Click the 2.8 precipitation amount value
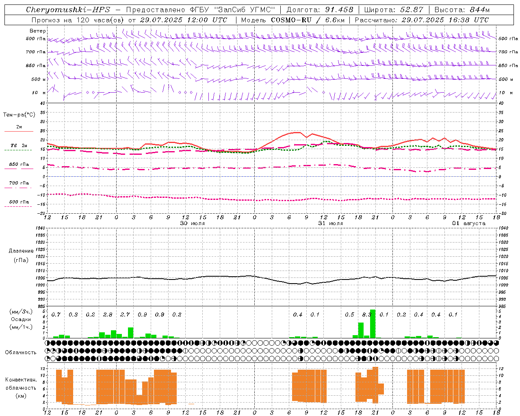 (x=108, y=315)
